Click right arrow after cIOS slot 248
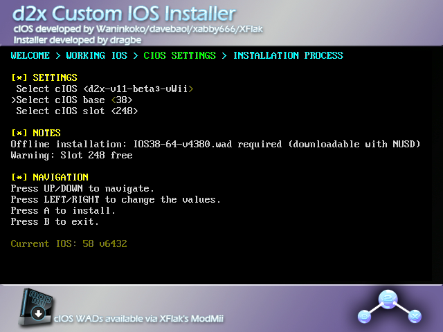443x332 pixels. [x=136, y=111]
